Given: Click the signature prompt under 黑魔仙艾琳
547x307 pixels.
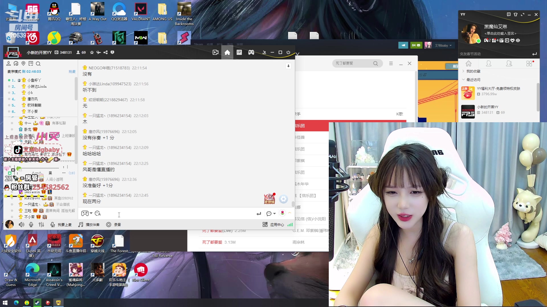Looking at the screenshot, I should point(500,34).
